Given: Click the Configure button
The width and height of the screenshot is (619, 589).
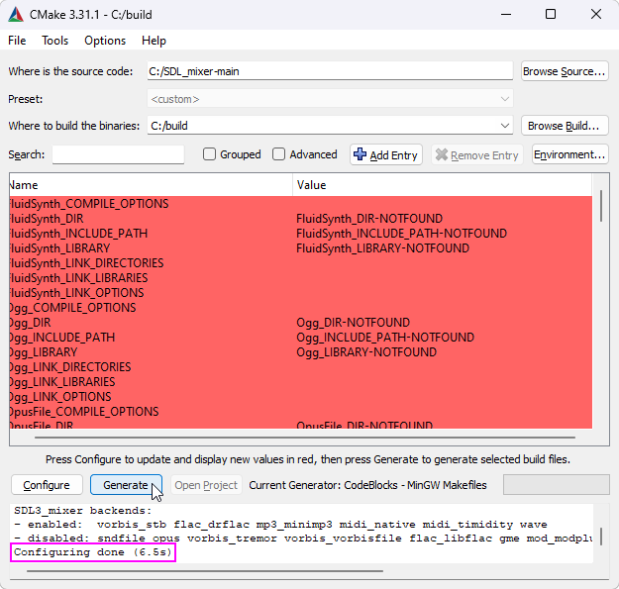Looking at the screenshot, I should point(47,485).
